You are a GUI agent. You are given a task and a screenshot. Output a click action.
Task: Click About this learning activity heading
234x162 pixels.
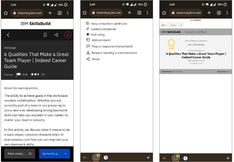click(21, 88)
